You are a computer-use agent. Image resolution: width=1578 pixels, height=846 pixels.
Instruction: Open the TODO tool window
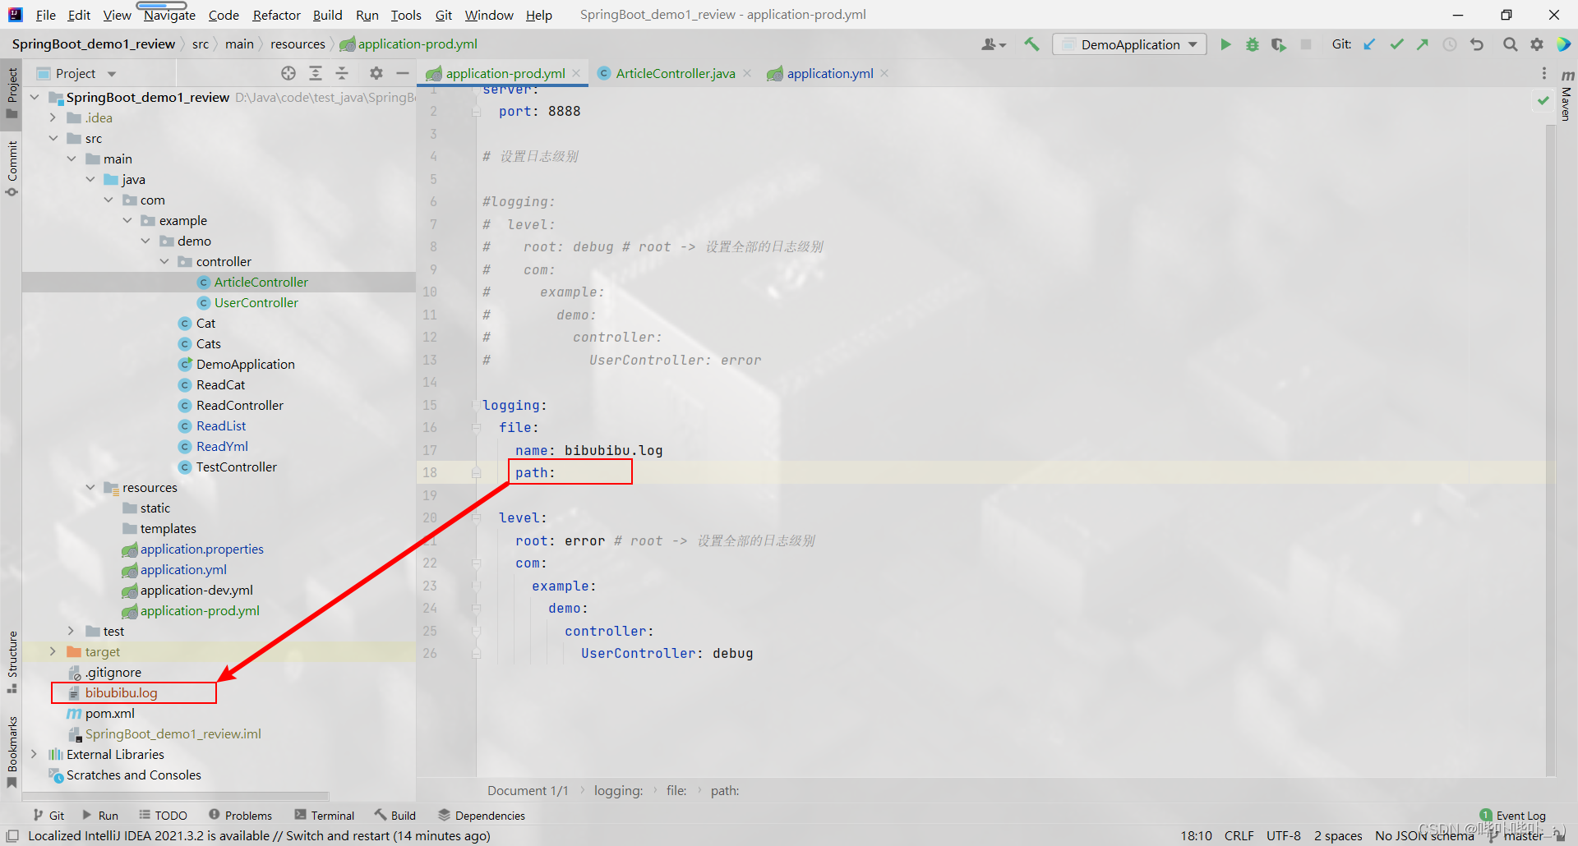click(163, 816)
